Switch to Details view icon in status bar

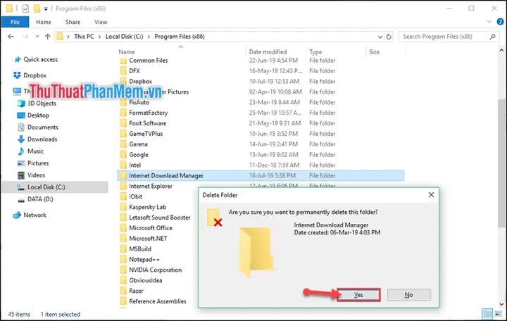(x=487, y=314)
